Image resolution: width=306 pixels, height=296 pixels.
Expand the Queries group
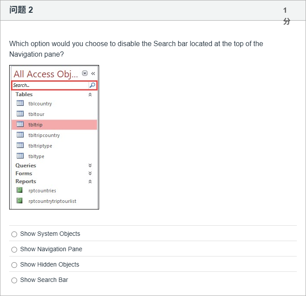(x=90, y=166)
